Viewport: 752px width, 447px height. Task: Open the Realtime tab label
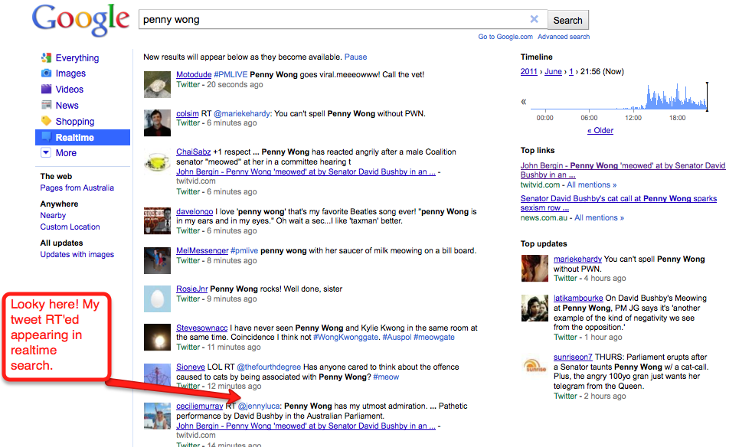point(75,138)
